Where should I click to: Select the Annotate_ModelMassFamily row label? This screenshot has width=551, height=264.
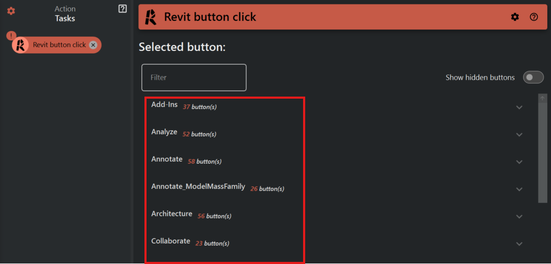(x=198, y=187)
